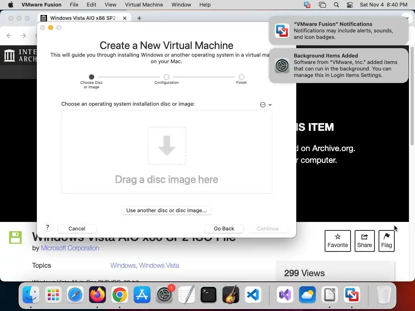Open the Apple menu
Viewport: 415px width, 311px height.
(x=11, y=5)
